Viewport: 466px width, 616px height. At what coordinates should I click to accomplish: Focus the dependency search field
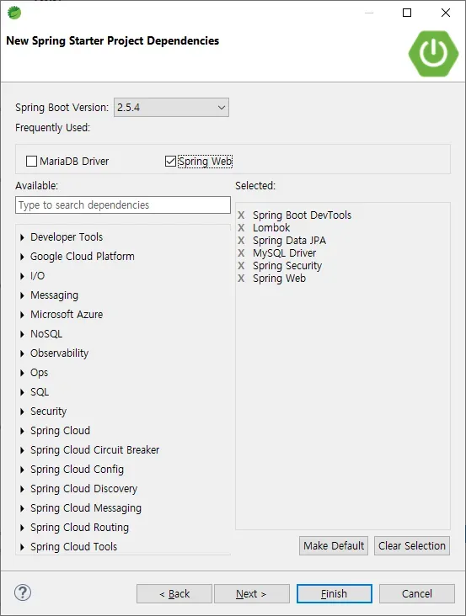(x=123, y=205)
